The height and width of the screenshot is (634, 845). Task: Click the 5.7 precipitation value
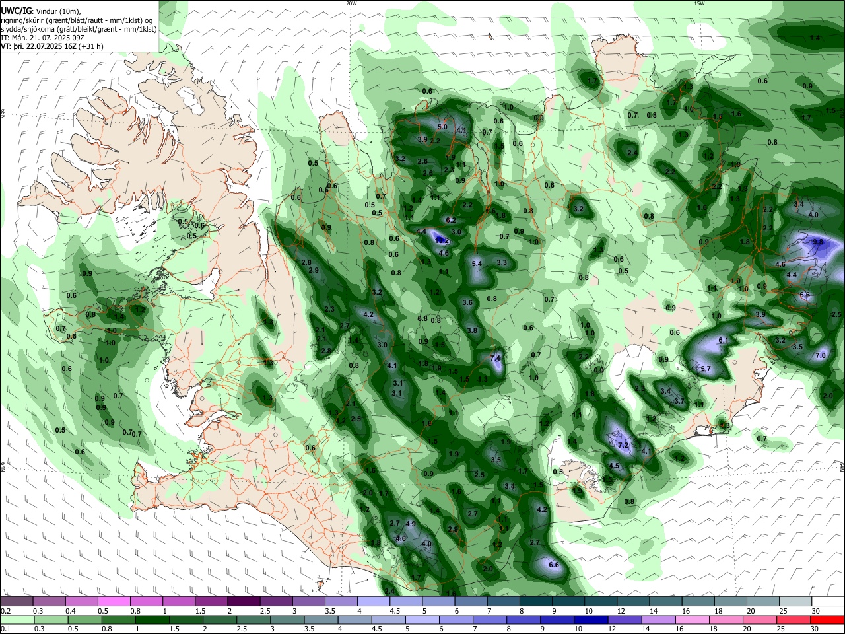(706, 369)
